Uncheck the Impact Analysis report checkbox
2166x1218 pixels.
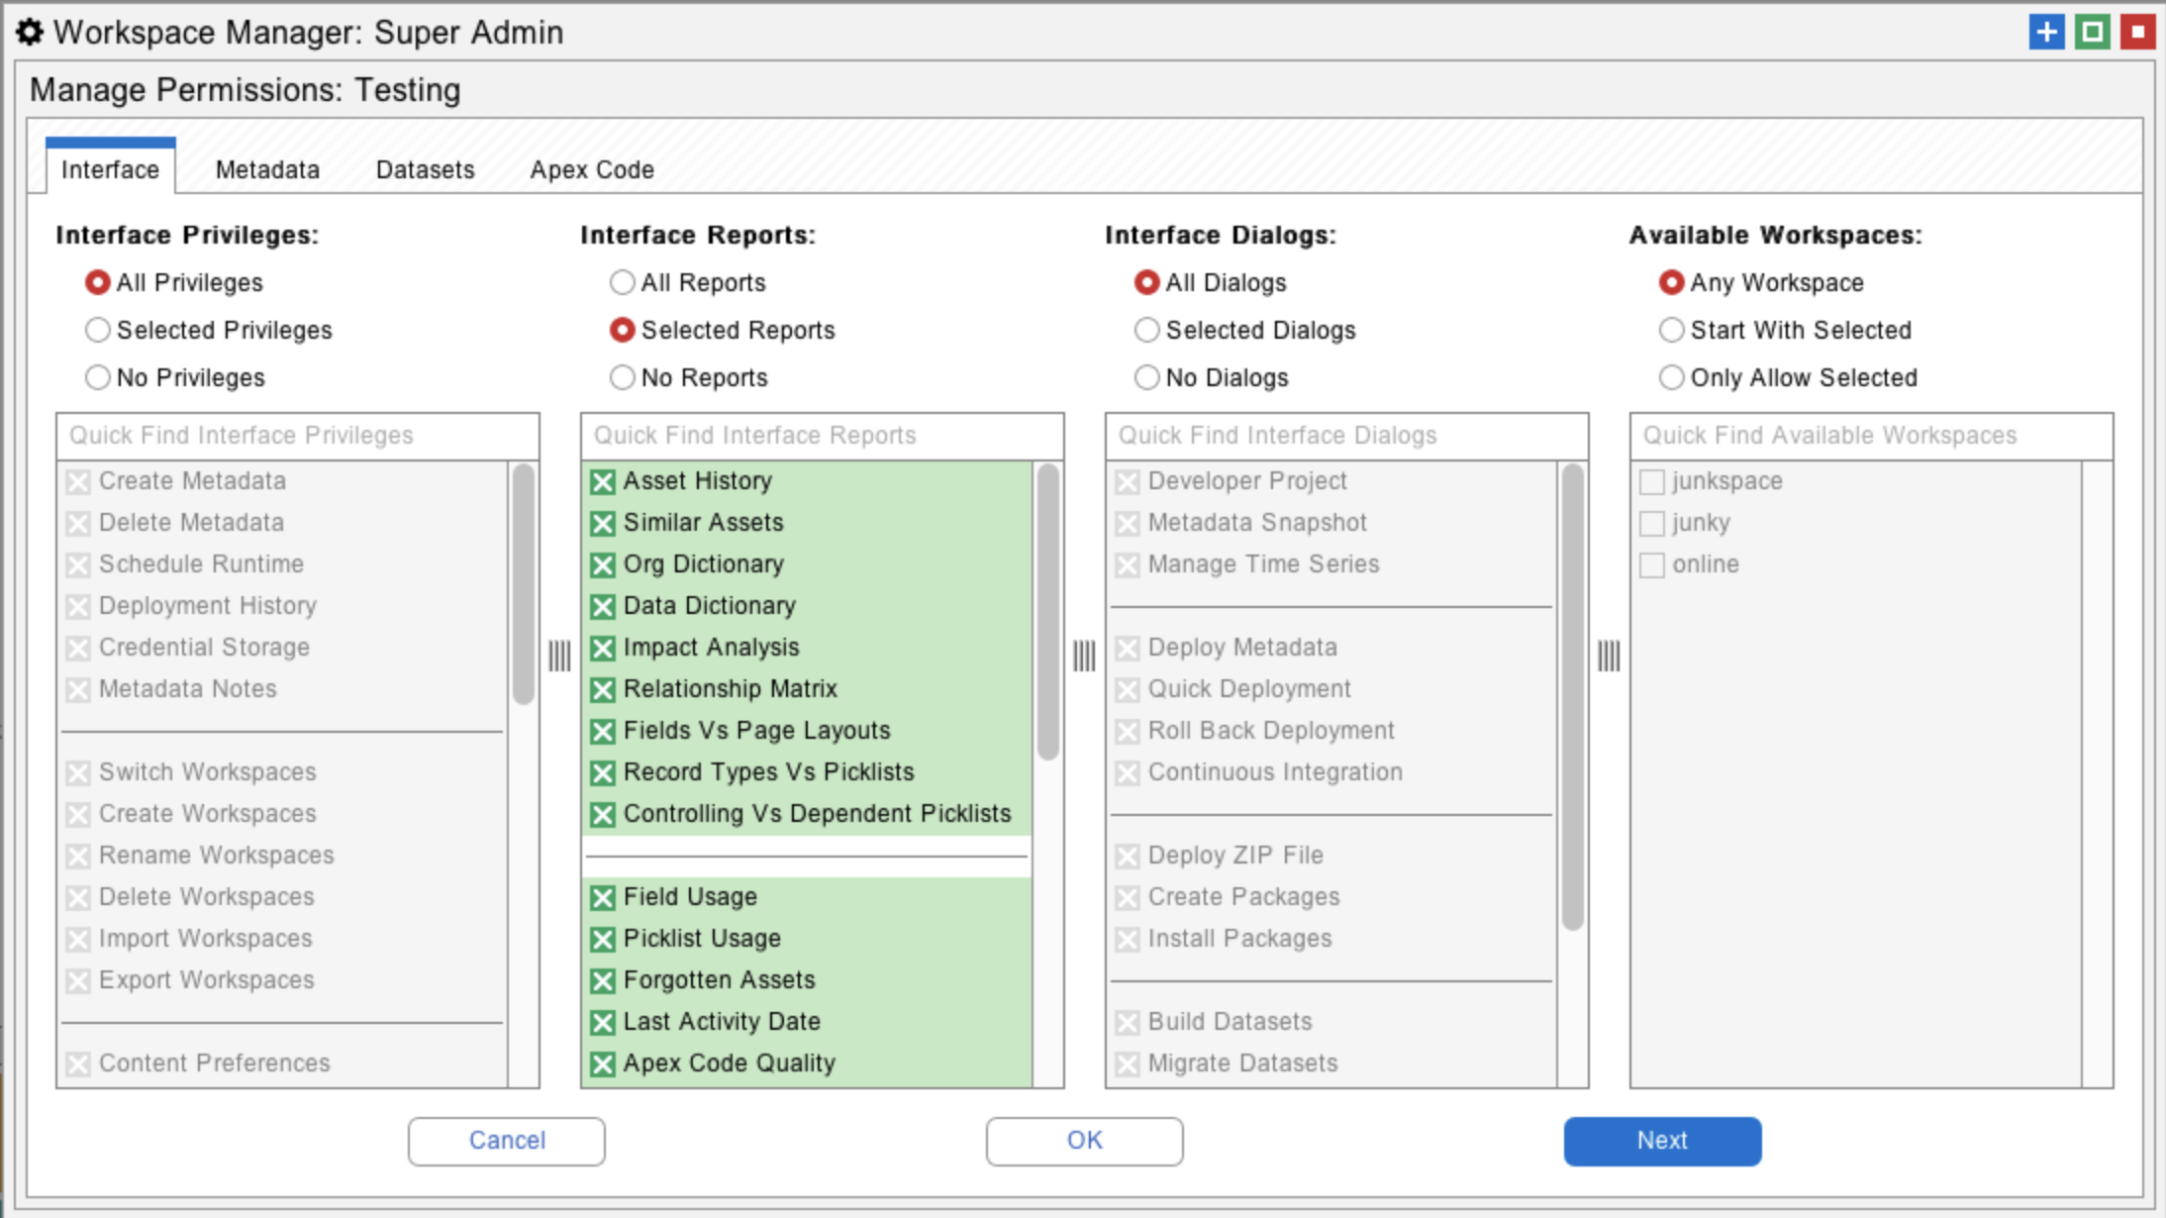602,649
